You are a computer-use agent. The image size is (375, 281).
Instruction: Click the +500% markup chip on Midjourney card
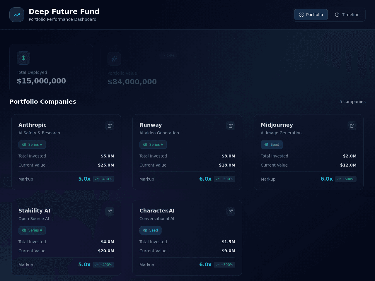tap(346, 179)
